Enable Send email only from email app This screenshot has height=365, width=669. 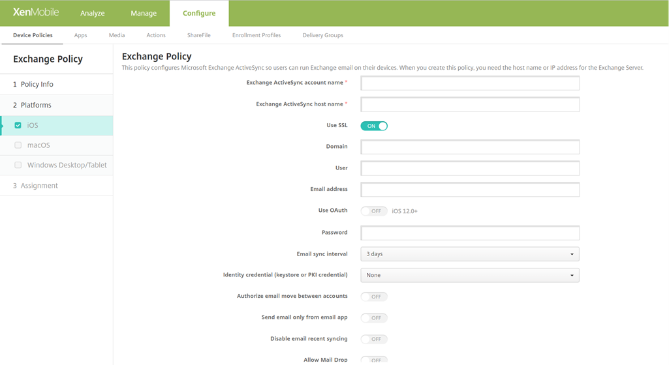click(x=374, y=317)
